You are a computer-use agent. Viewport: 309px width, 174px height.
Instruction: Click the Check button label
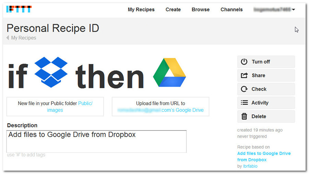coord(259,89)
